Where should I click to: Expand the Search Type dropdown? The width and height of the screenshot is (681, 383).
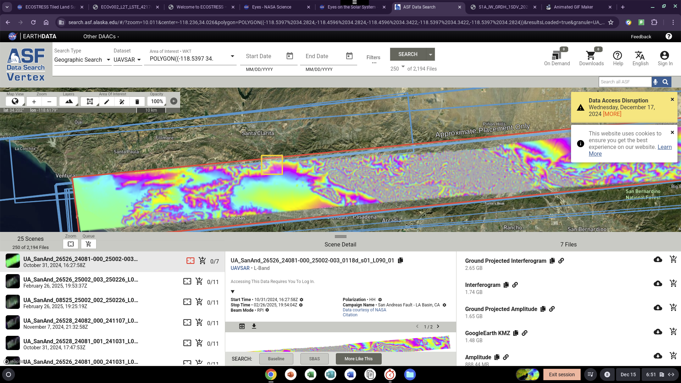[82, 60]
